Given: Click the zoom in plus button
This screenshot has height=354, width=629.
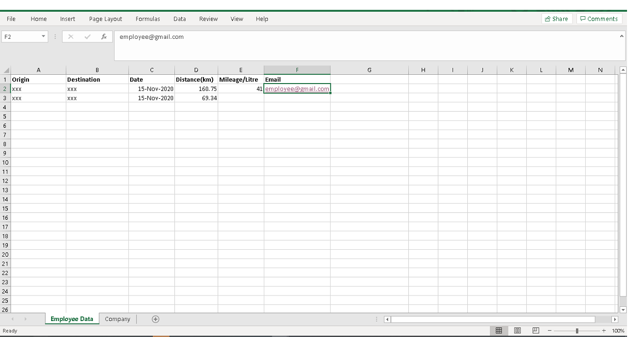Looking at the screenshot, I should (604, 331).
